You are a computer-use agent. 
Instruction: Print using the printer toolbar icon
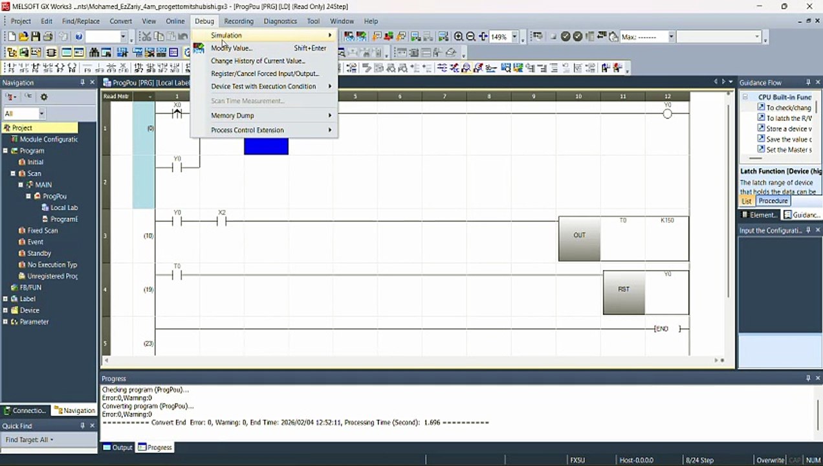tap(47, 37)
